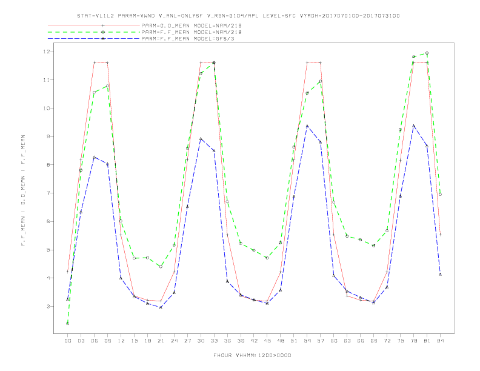Click x-axis forecast hour label 63
480x371 pixels.
(x=347, y=341)
